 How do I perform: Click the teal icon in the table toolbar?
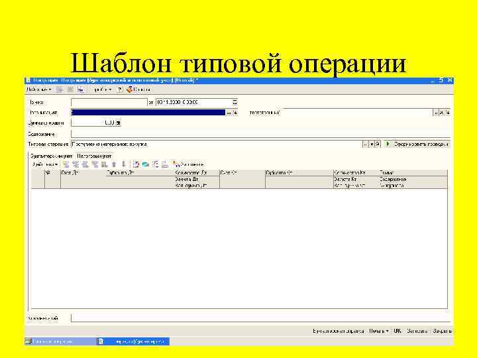[146, 164]
